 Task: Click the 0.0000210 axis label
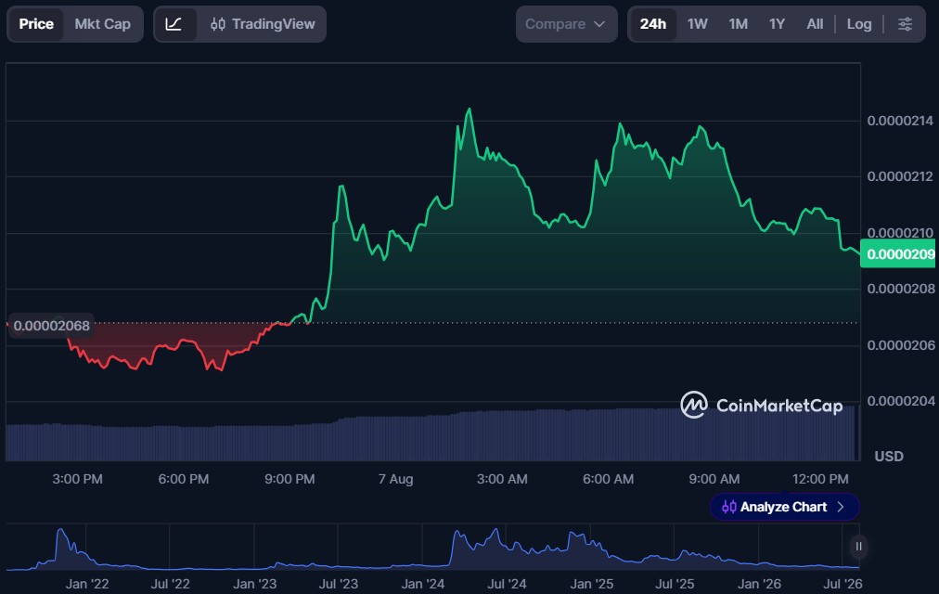899,232
